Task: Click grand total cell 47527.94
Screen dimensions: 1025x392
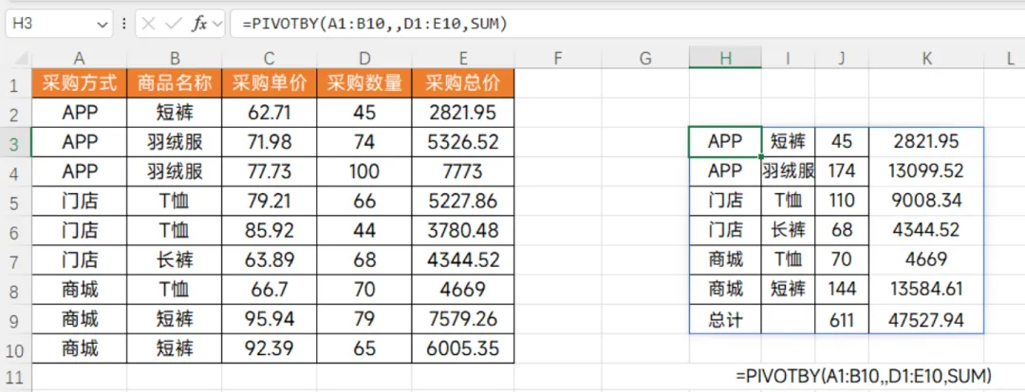Action: pyautogui.click(x=926, y=320)
